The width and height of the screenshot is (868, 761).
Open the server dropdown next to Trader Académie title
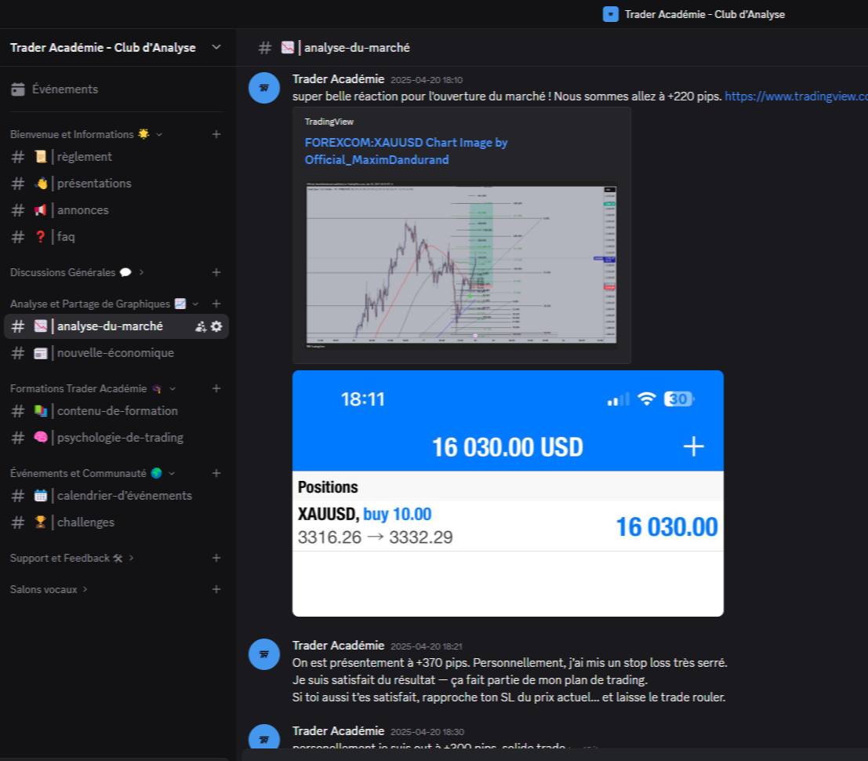click(216, 47)
